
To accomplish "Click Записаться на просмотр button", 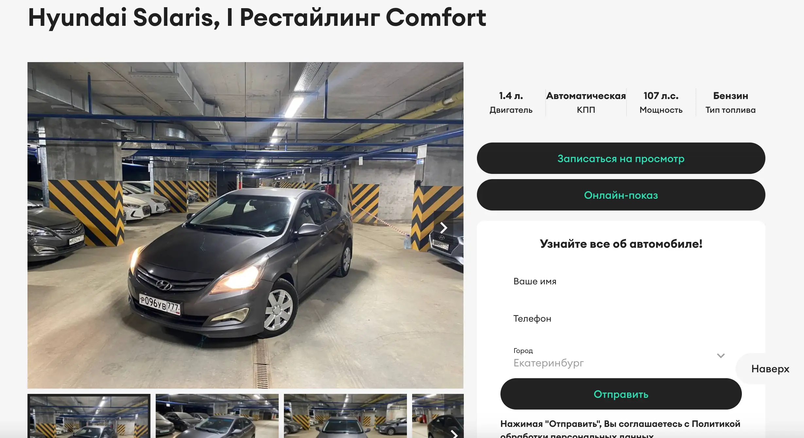I will [x=621, y=158].
